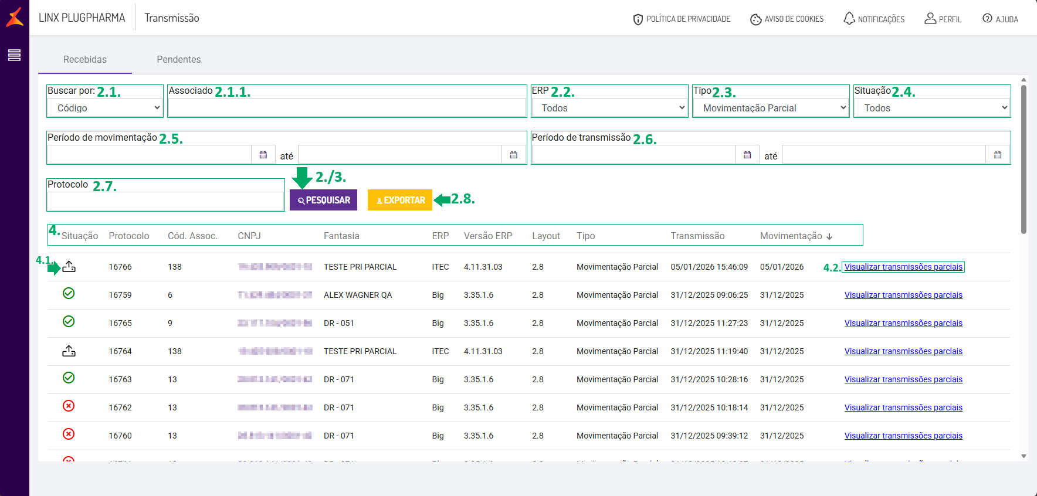Open the hamburger sidebar menu

click(x=14, y=55)
